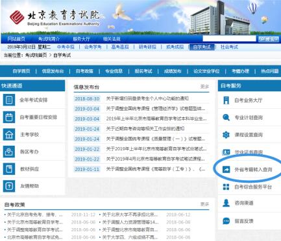This screenshot has height=241, width=281.
Task: Open 专业信息 in the blue menu bar
Action: point(114,71)
